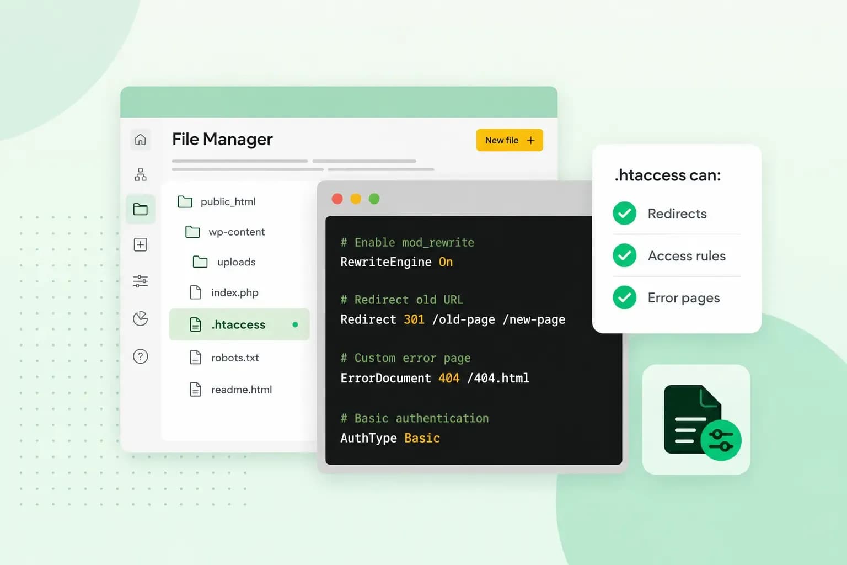The width and height of the screenshot is (847, 565).
Task: Click the 'AuthType Basic' code line
Action: click(390, 438)
